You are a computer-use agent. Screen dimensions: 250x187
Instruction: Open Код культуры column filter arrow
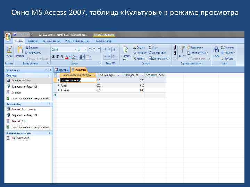[118, 75]
